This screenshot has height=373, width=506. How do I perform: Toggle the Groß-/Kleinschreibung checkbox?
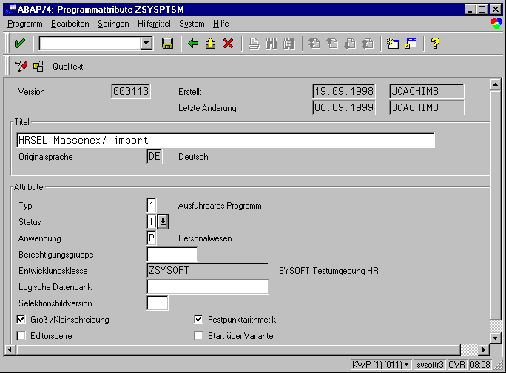coord(21,320)
